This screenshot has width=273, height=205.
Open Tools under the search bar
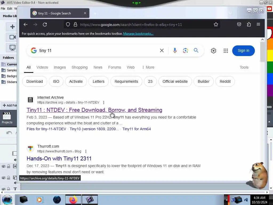[244, 67]
